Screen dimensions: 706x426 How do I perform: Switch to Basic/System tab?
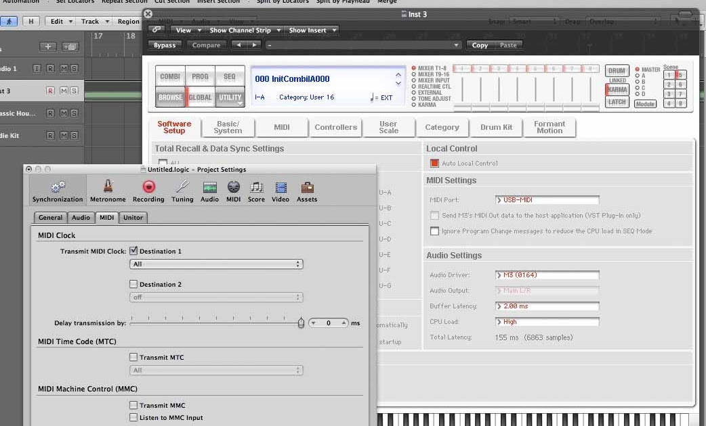tap(228, 127)
